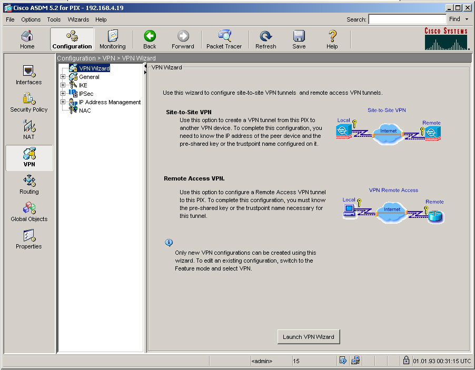The image size is (475, 370).
Task: Open the Find dropdown arrow
Action: (467, 19)
